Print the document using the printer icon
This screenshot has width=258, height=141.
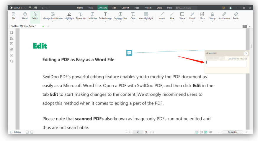pos(36,8)
